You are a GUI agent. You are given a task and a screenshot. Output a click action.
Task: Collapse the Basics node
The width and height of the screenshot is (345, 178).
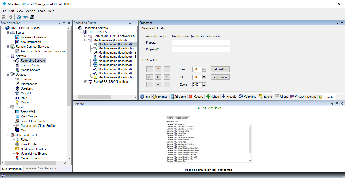coord(8,33)
